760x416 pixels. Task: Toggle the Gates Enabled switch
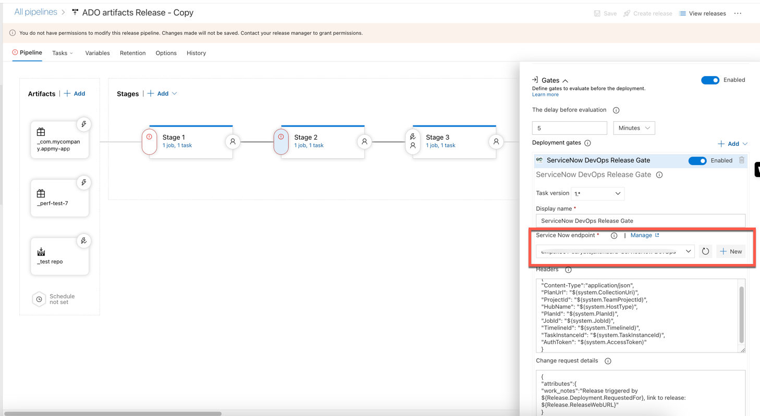710,80
